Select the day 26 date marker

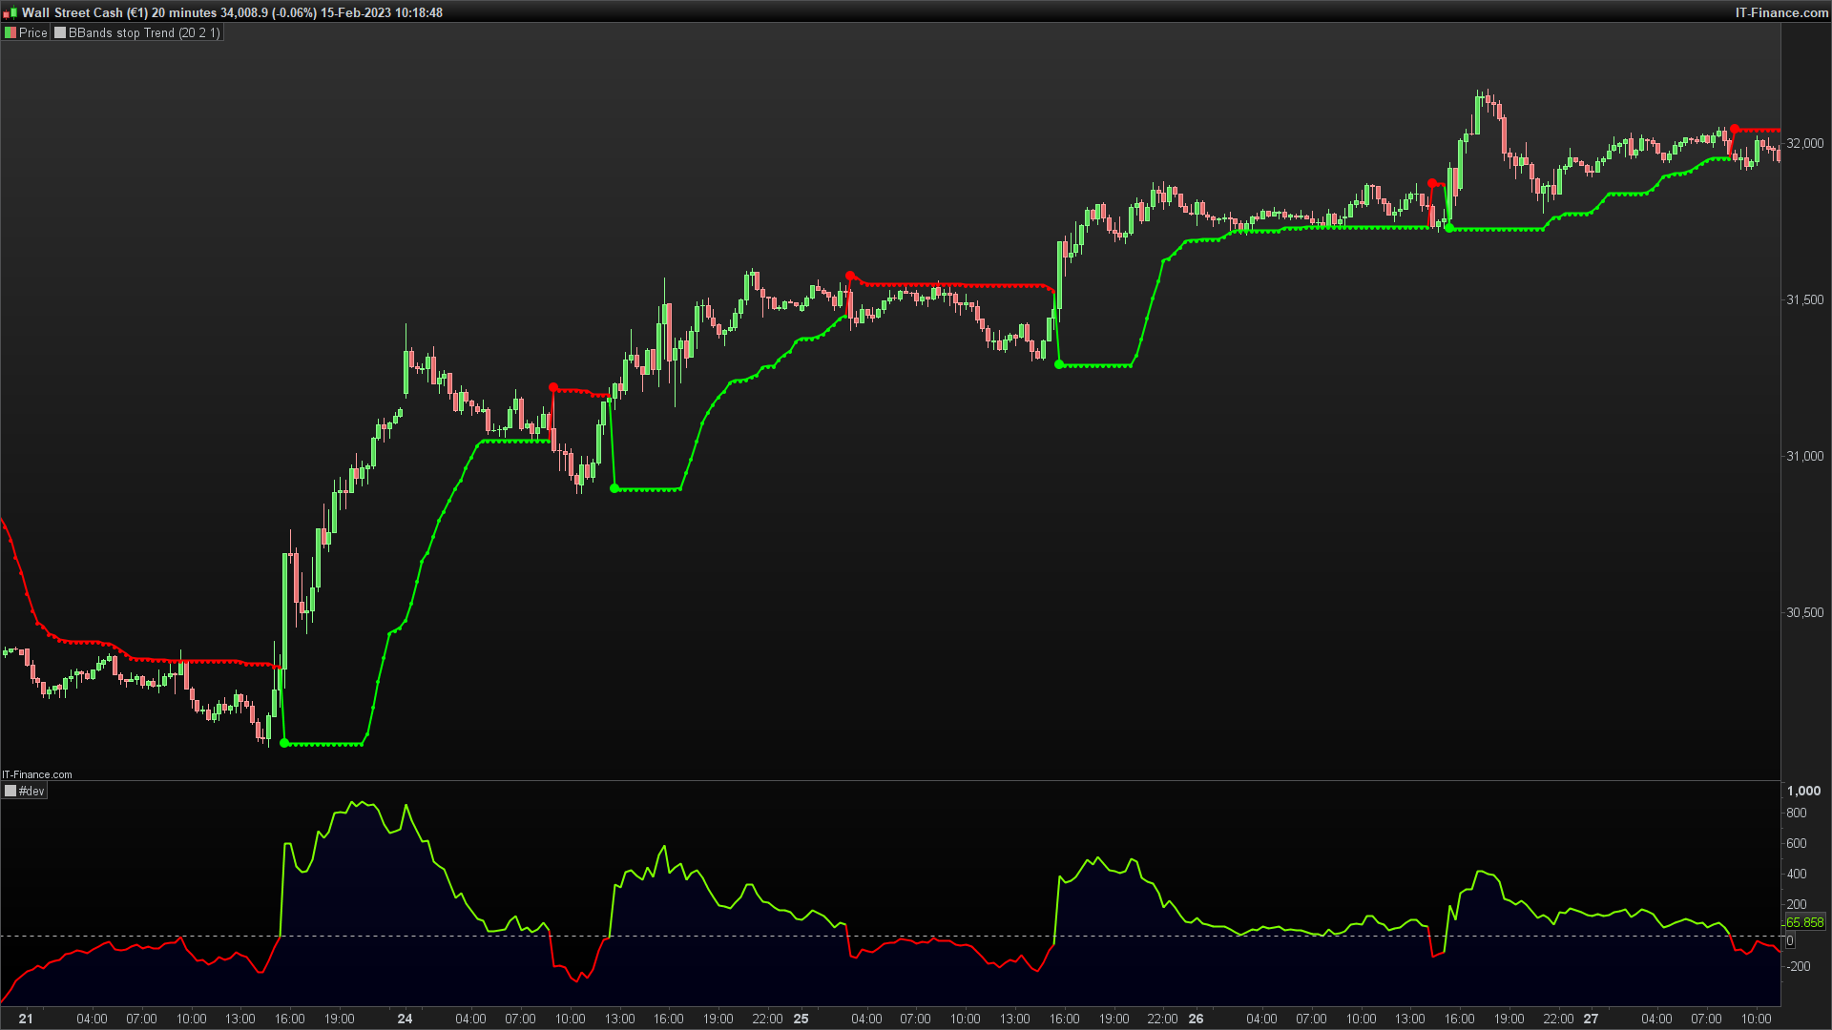pyautogui.click(x=1196, y=1019)
